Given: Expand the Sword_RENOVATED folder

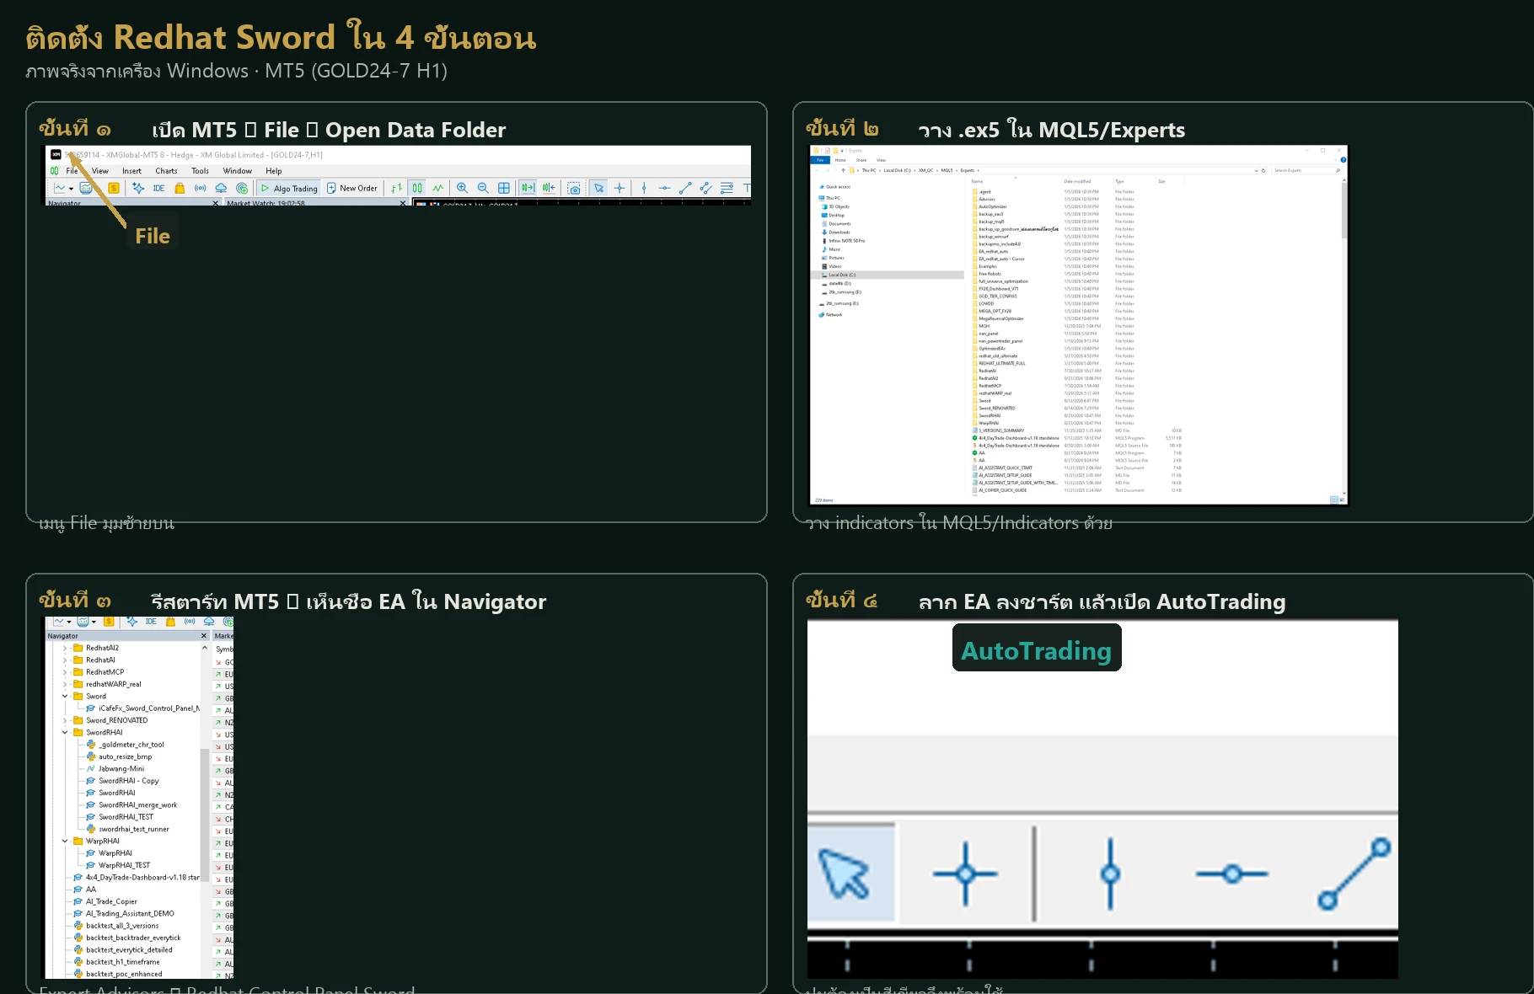Looking at the screenshot, I should (x=65, y=720).
